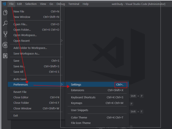172x129 pixels.
Task: Open the Explorer view in activity bar
Action: 5,13
